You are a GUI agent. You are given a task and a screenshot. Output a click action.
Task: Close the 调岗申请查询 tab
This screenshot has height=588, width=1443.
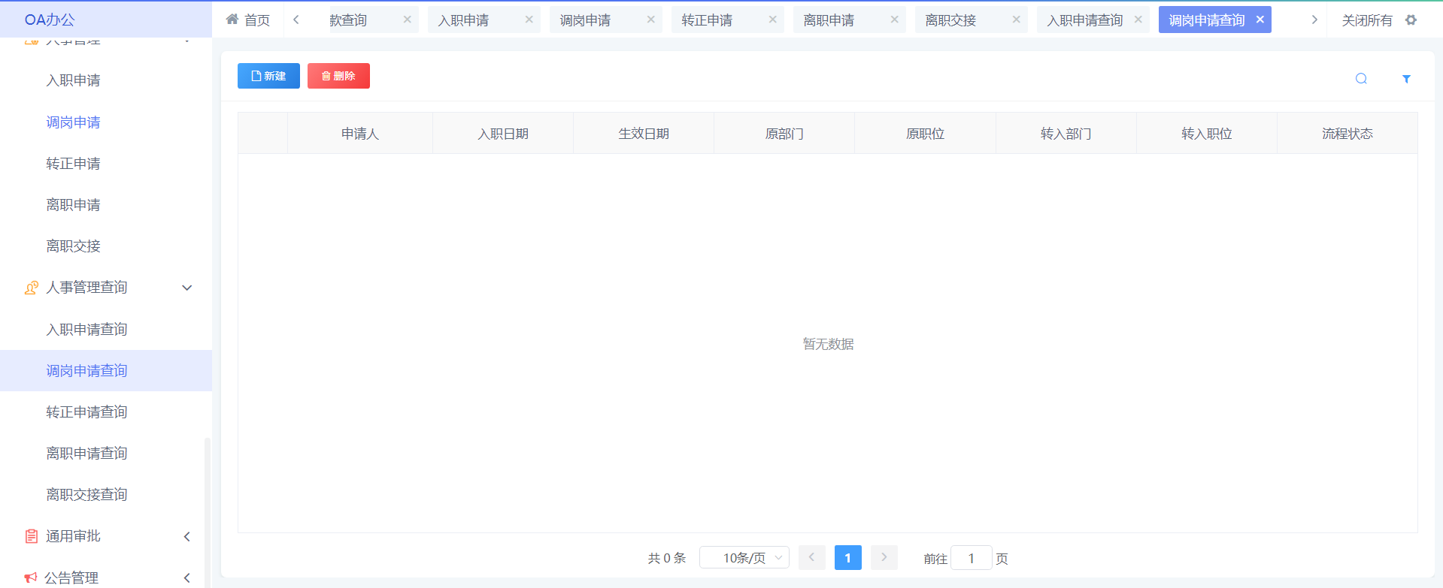point(1260,20)
